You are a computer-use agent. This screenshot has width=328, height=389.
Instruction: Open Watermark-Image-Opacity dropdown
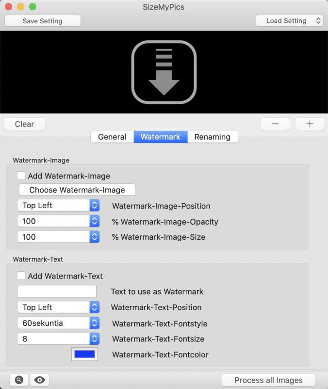58,221
